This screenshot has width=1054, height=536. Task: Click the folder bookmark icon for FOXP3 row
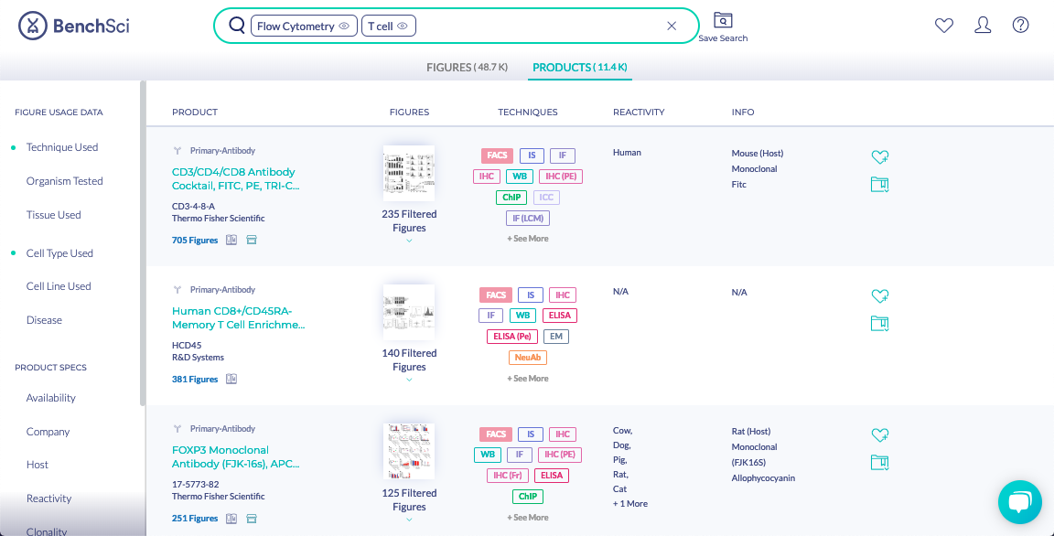tap(880, 462)
